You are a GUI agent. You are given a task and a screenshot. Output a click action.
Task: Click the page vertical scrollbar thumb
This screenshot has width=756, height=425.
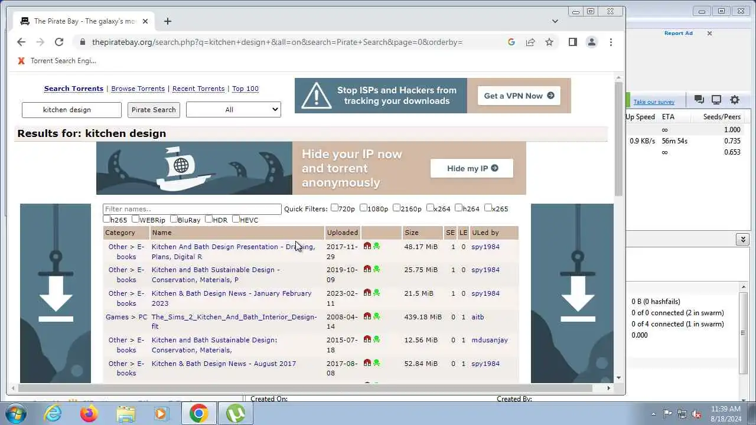tap(618, 139)
